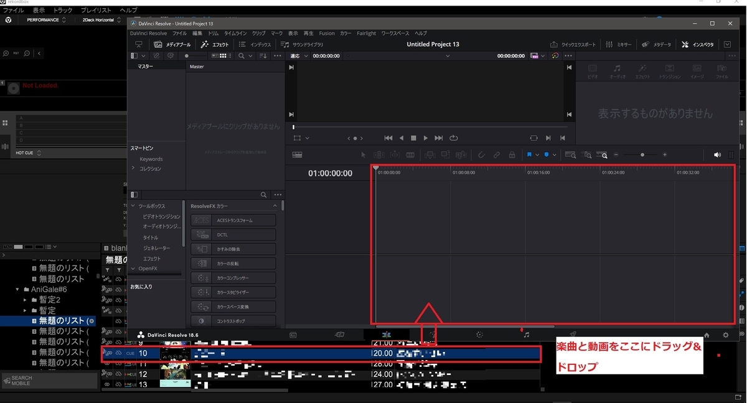Open the Fairlight menu
The height and width of the screenshot is (403, 747).
tap(367, 33)
